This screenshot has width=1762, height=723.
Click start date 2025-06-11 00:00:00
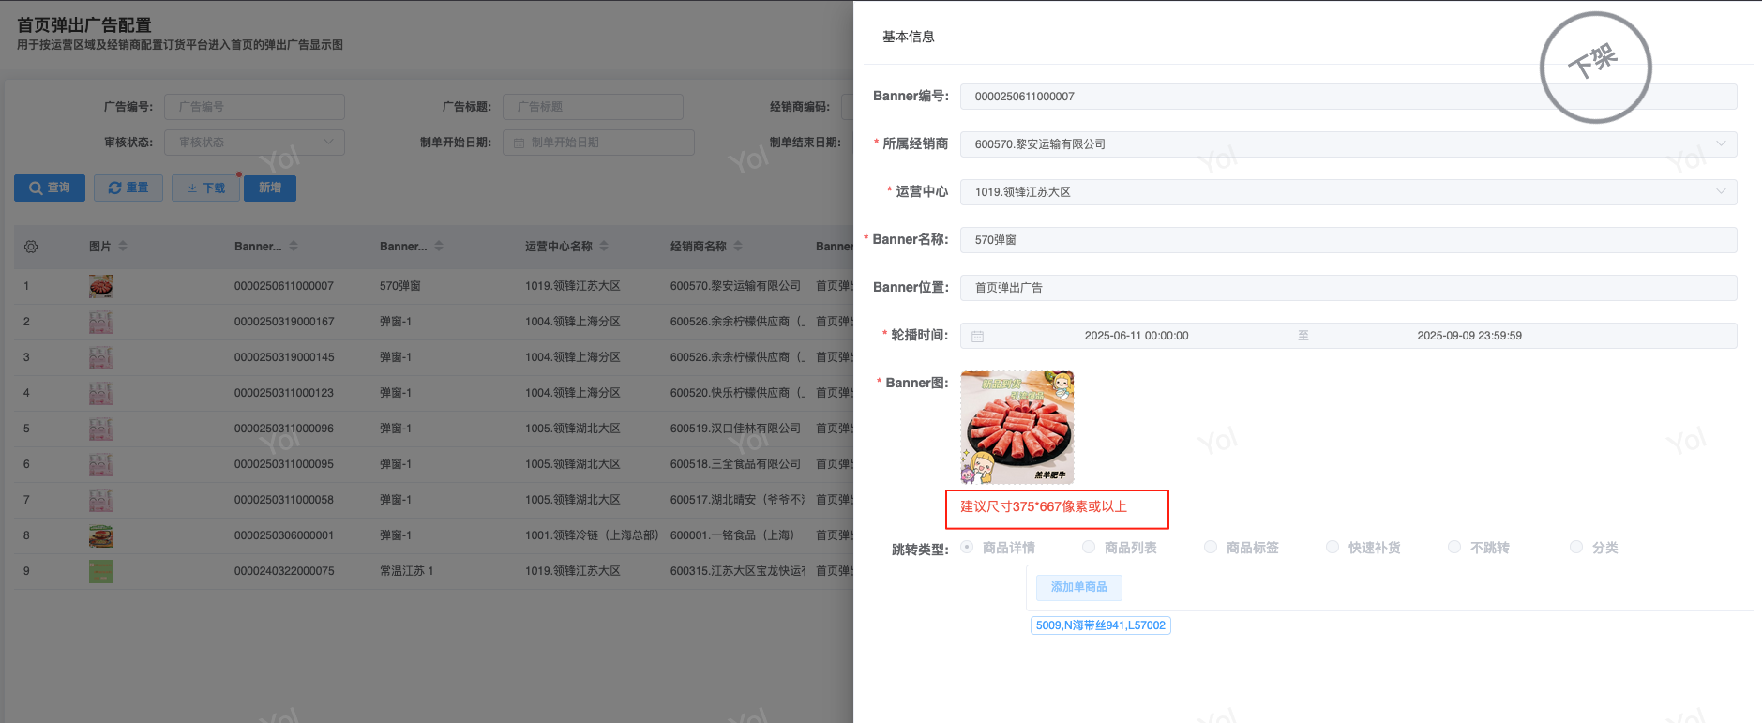[x=1137, y=336]
